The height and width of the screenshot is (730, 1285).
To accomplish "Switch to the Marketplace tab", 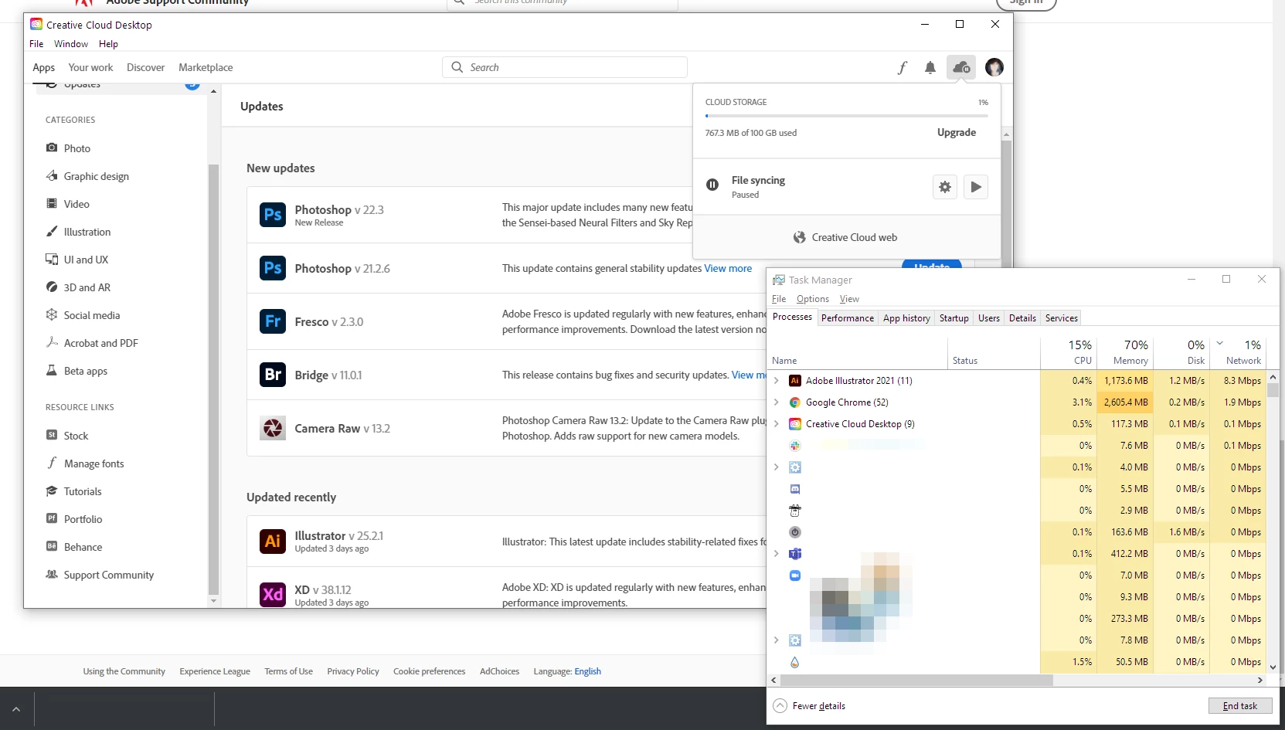I will click(x=206, y=67).
